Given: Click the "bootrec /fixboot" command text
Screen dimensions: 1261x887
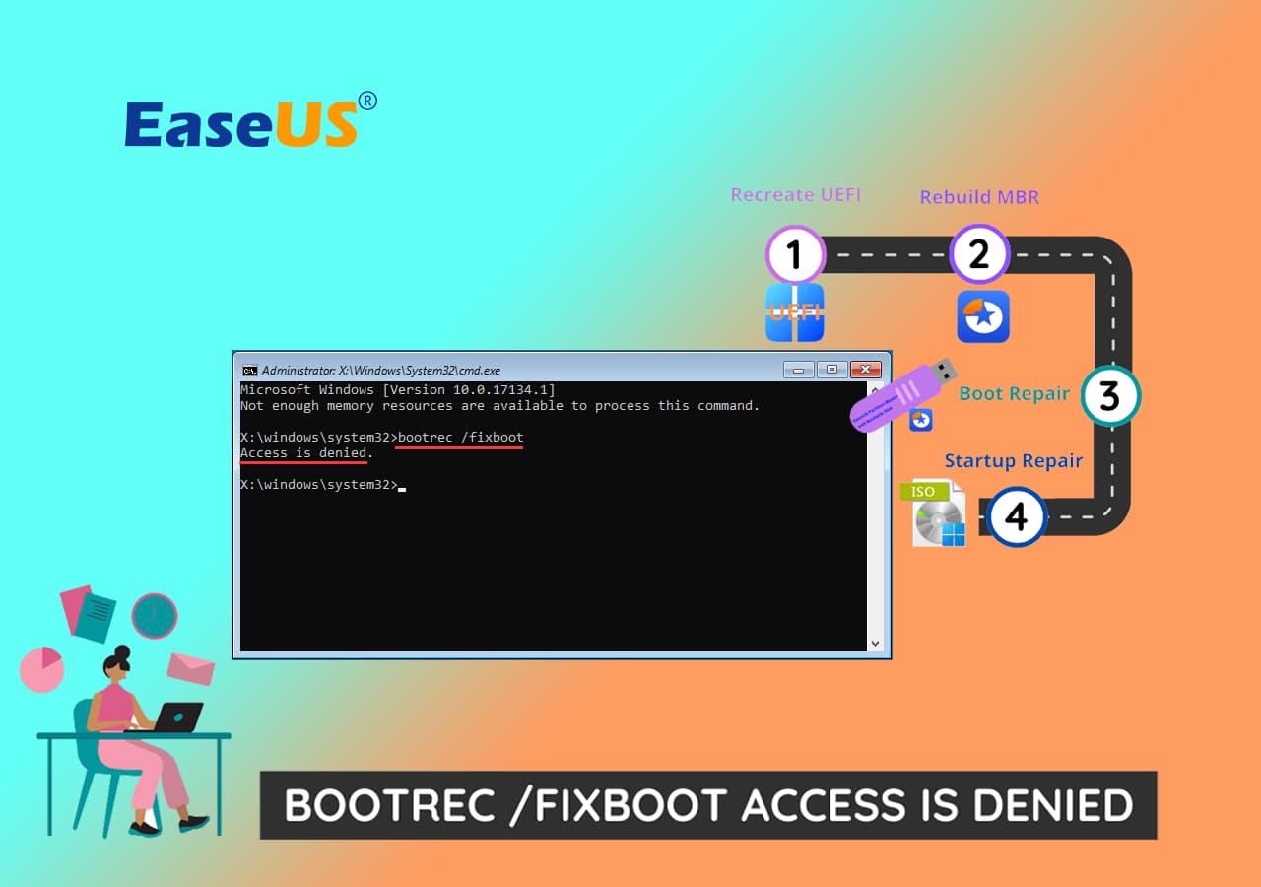Looking at the screenshot, I should coord(460,437).
